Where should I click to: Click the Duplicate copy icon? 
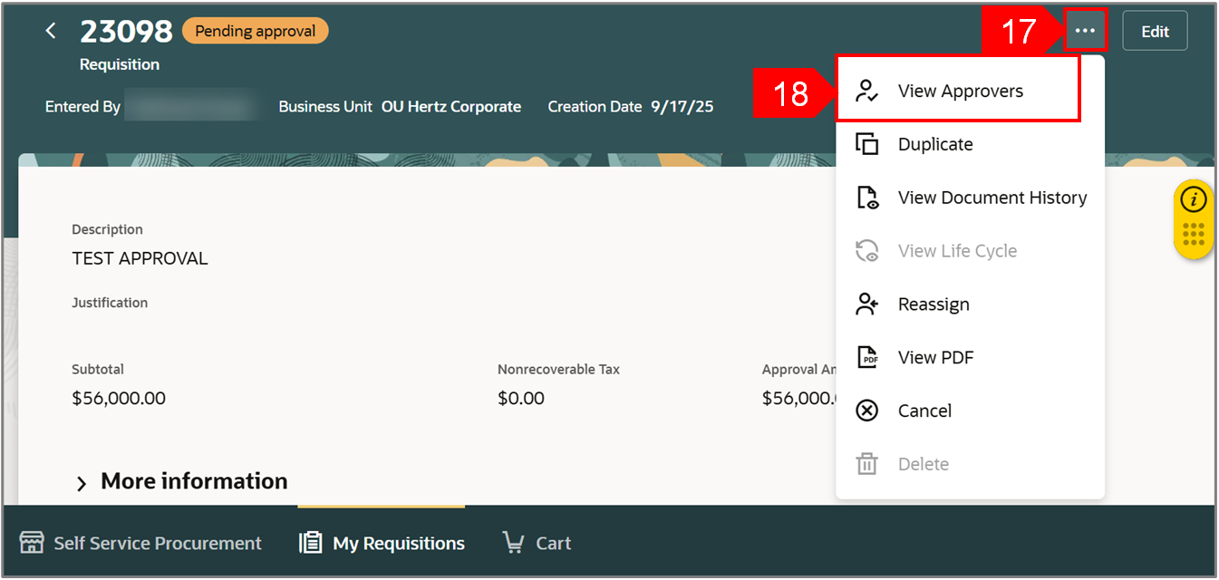pyautogui.click(x=867, y=144)
